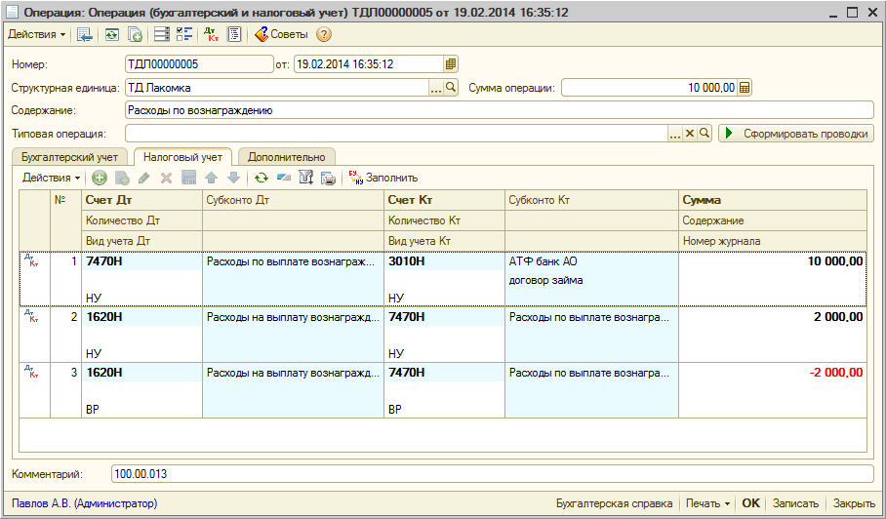Open calculator next to Сумма операции
The width and height of the screenshot is (886, 519).
(745, 88)
